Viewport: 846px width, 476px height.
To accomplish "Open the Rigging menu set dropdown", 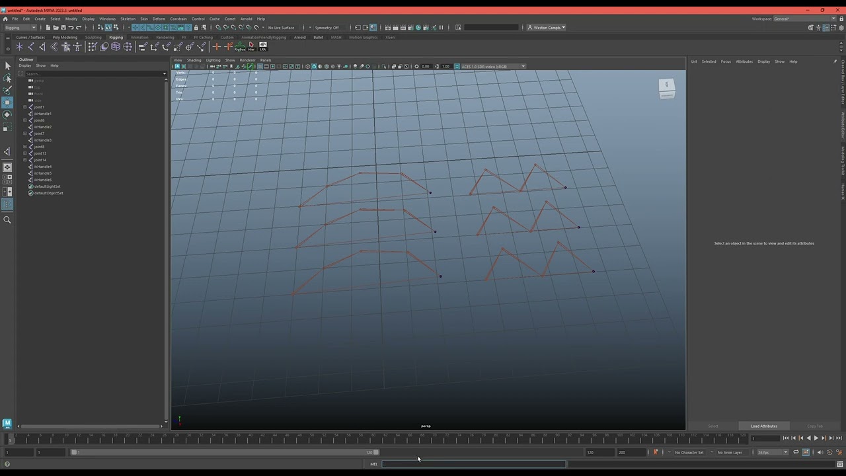I will click(20, 28).
